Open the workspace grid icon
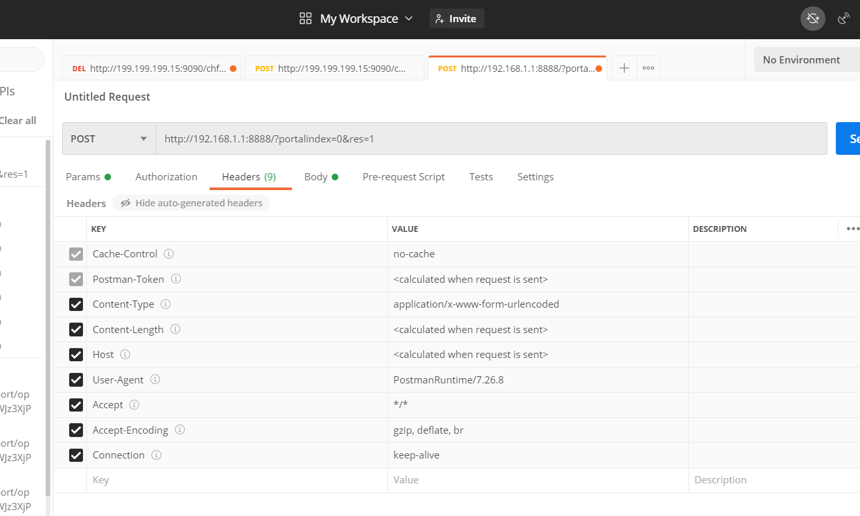Viewport: 860px width, 516px height. (x=306, y=18)
